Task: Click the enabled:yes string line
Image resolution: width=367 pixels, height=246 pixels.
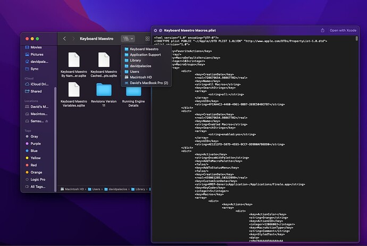Action: (x=232, y=135)
